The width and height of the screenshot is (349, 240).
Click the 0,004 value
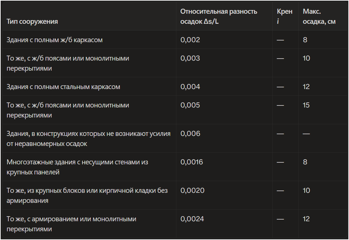[x=190, y=87]
